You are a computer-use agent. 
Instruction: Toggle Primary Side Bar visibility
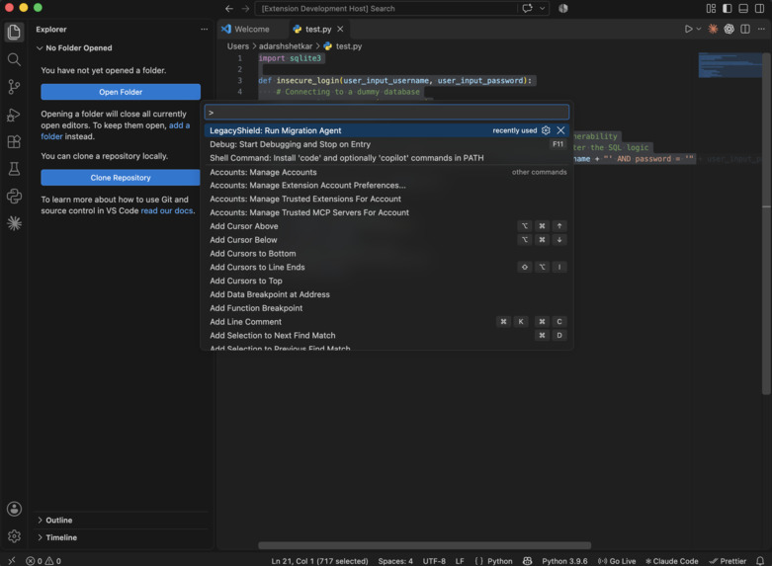(x=728, y=8)
